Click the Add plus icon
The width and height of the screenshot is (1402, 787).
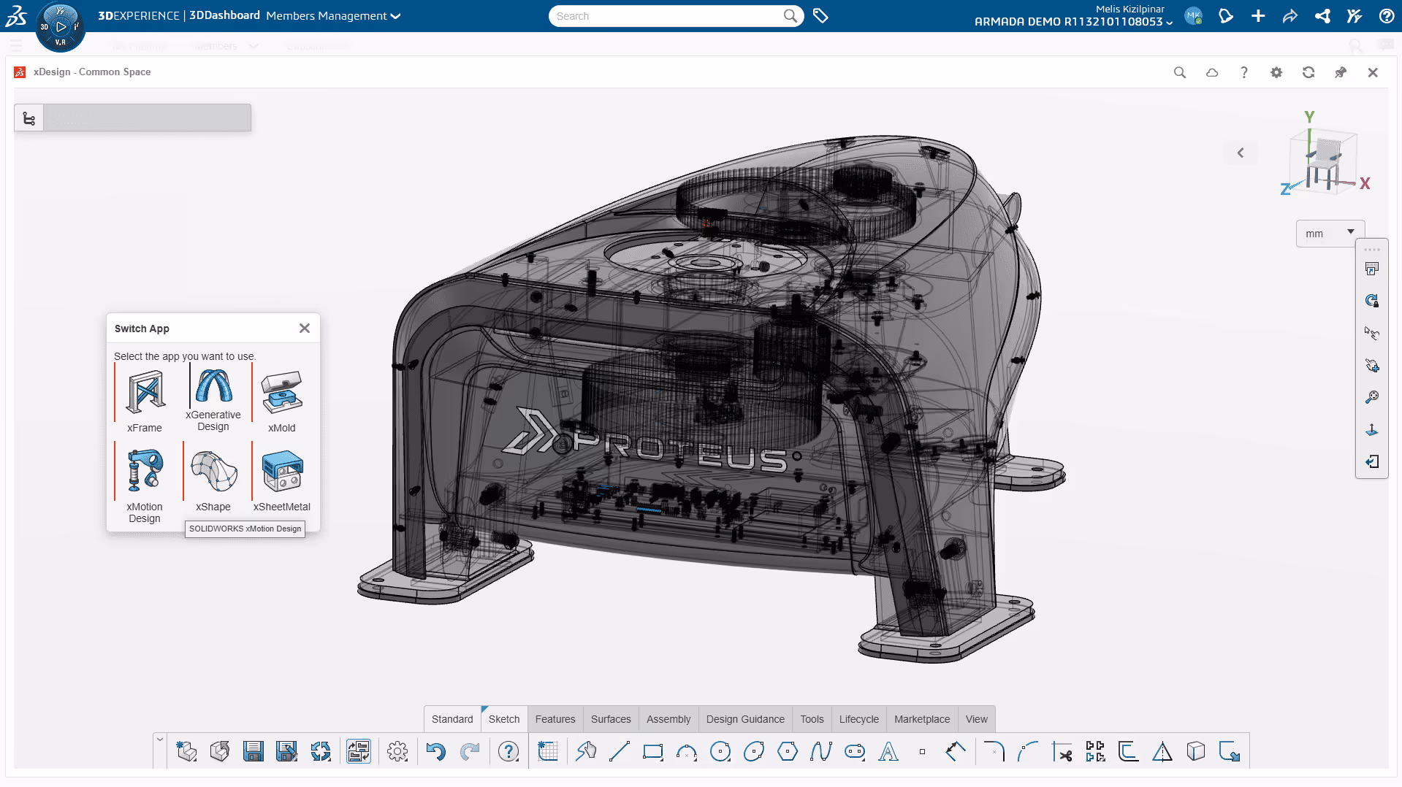(x=1258, y=16)
